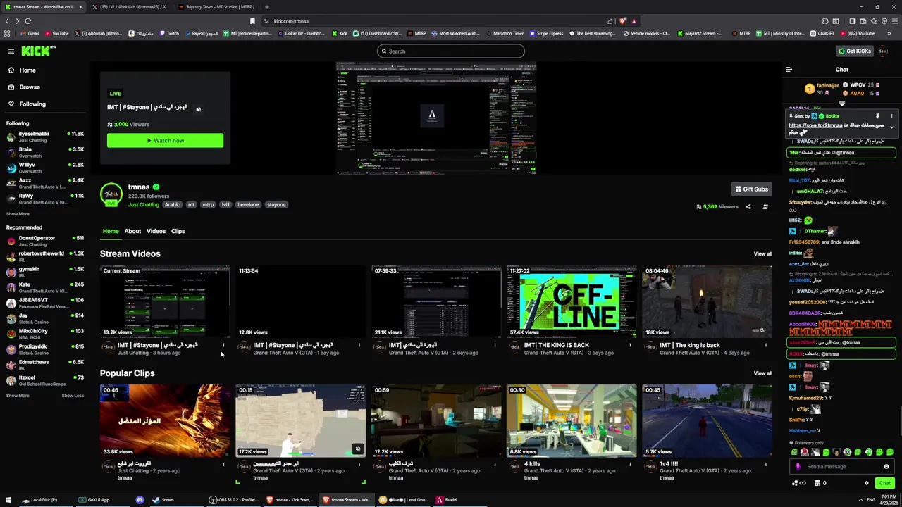Reload the page with the browser refresh button
Image resolution: width=902 pixels, height=507 pixels.
point(28,21)
